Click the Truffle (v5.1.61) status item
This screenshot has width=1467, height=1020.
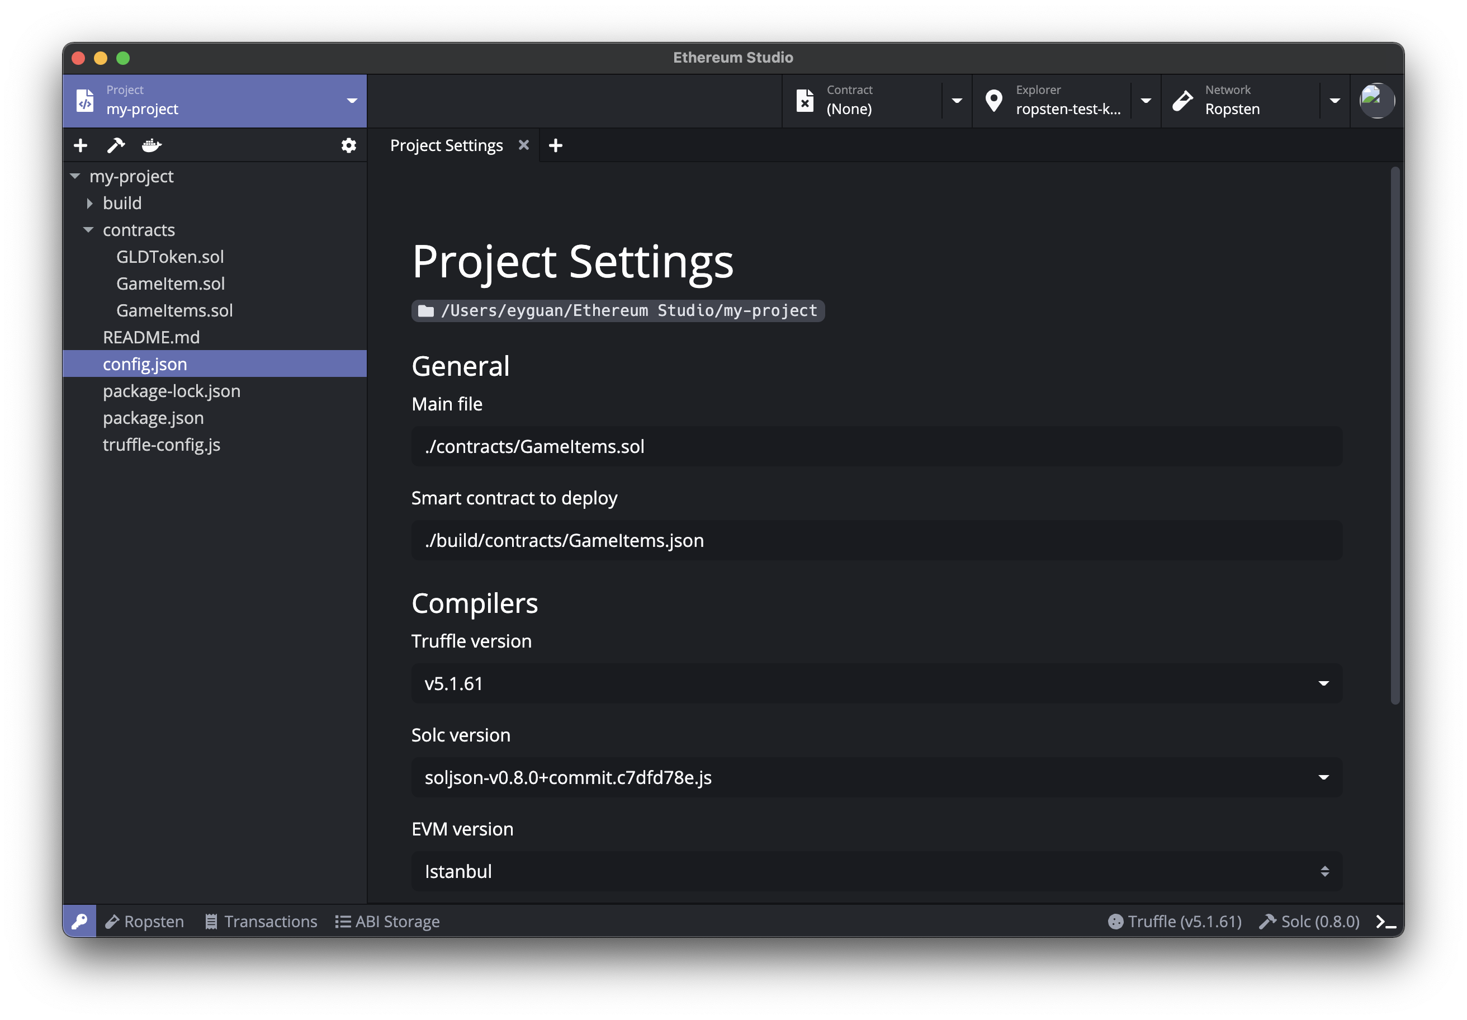tap(1175, 922)
